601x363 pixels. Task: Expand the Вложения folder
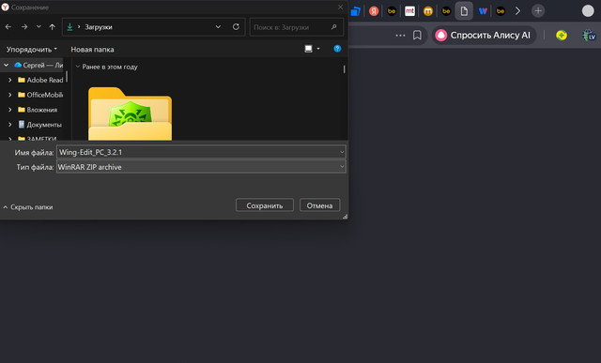[x=10, y=110]
